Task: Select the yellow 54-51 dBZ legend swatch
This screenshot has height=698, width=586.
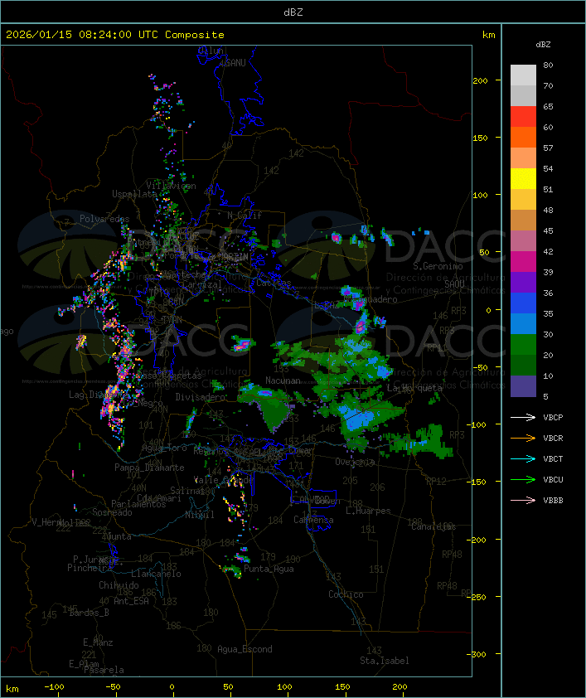Action: click(x=523, y=179)
